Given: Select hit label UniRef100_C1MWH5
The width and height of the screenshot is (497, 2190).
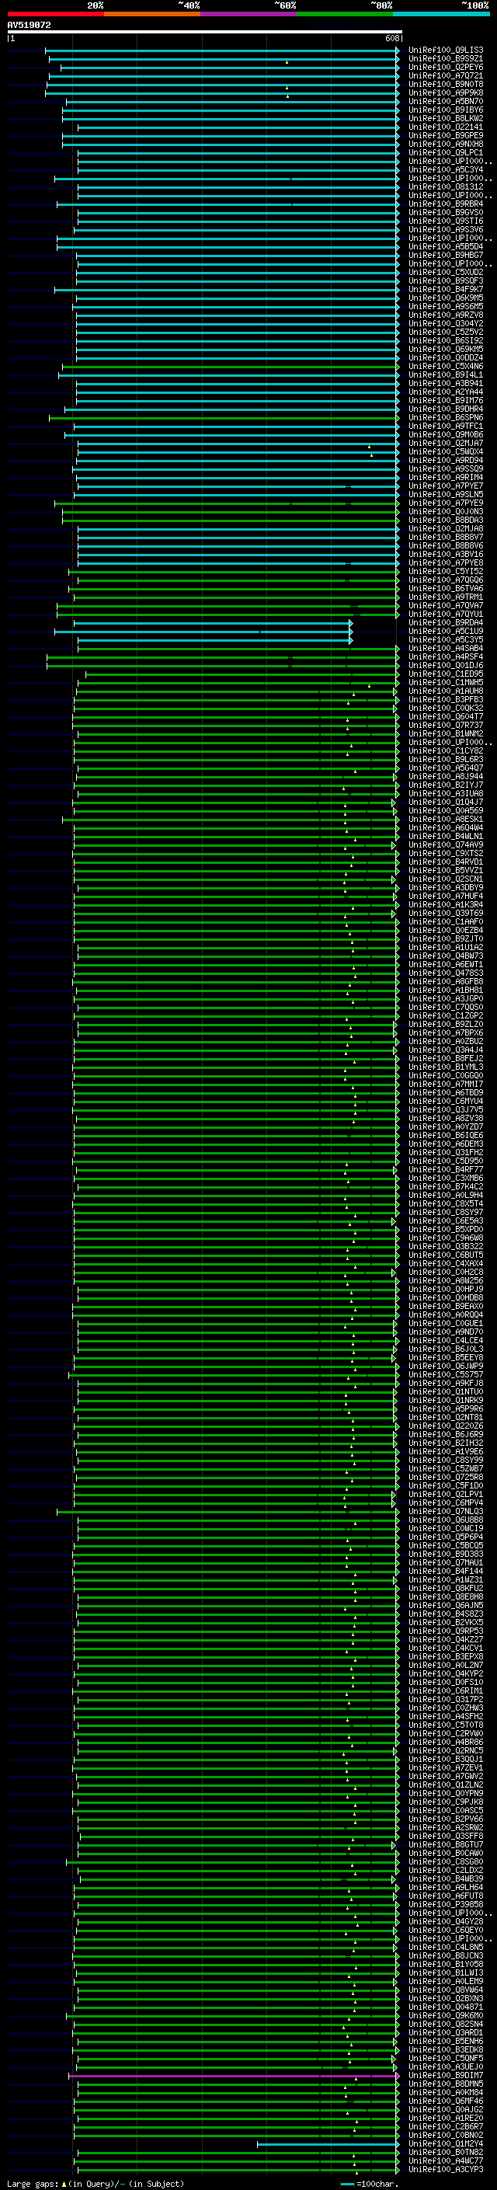Looking at the screenshot, I should [446, 682].
